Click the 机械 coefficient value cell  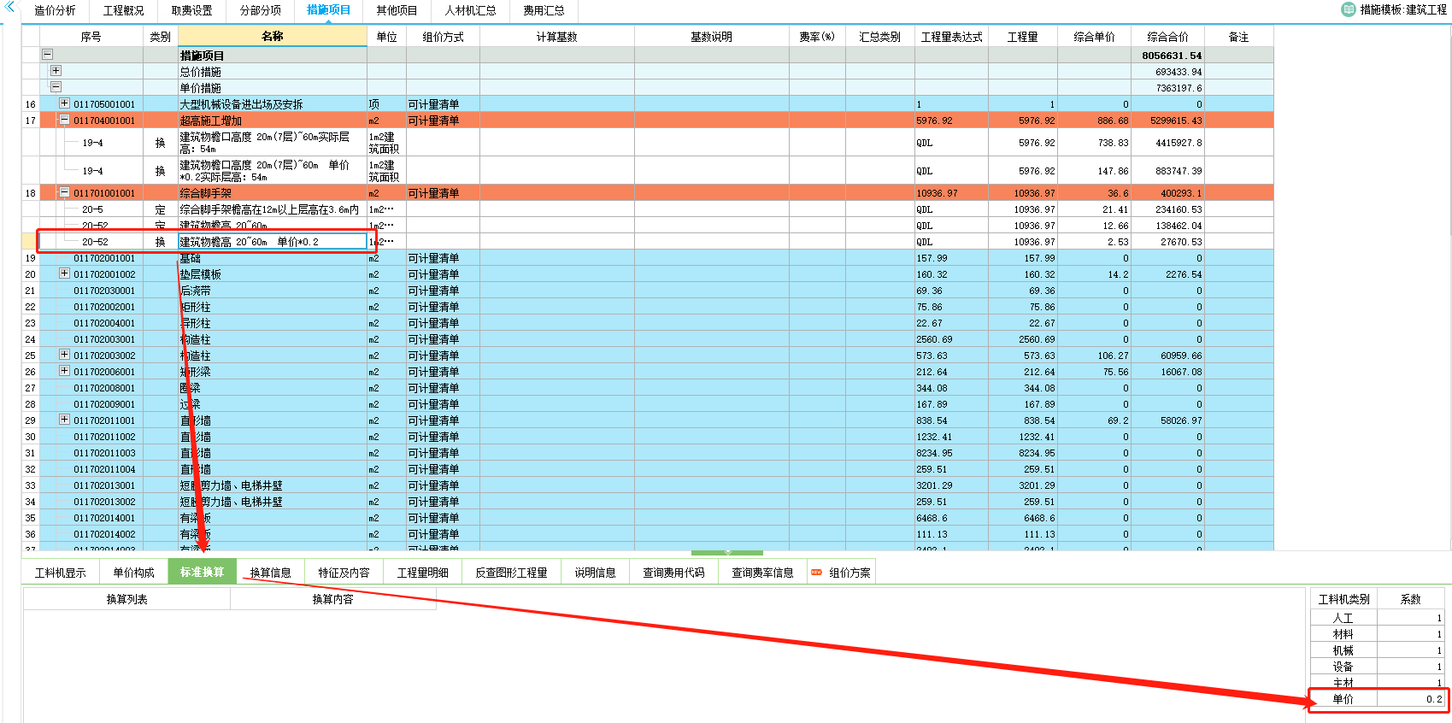pos(1410,650)
